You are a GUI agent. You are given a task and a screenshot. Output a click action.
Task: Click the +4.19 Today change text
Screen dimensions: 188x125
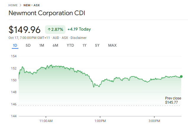[79, 29]
